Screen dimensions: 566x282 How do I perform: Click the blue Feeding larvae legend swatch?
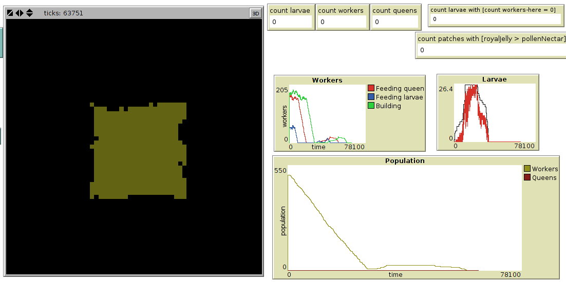coord(371,97)
